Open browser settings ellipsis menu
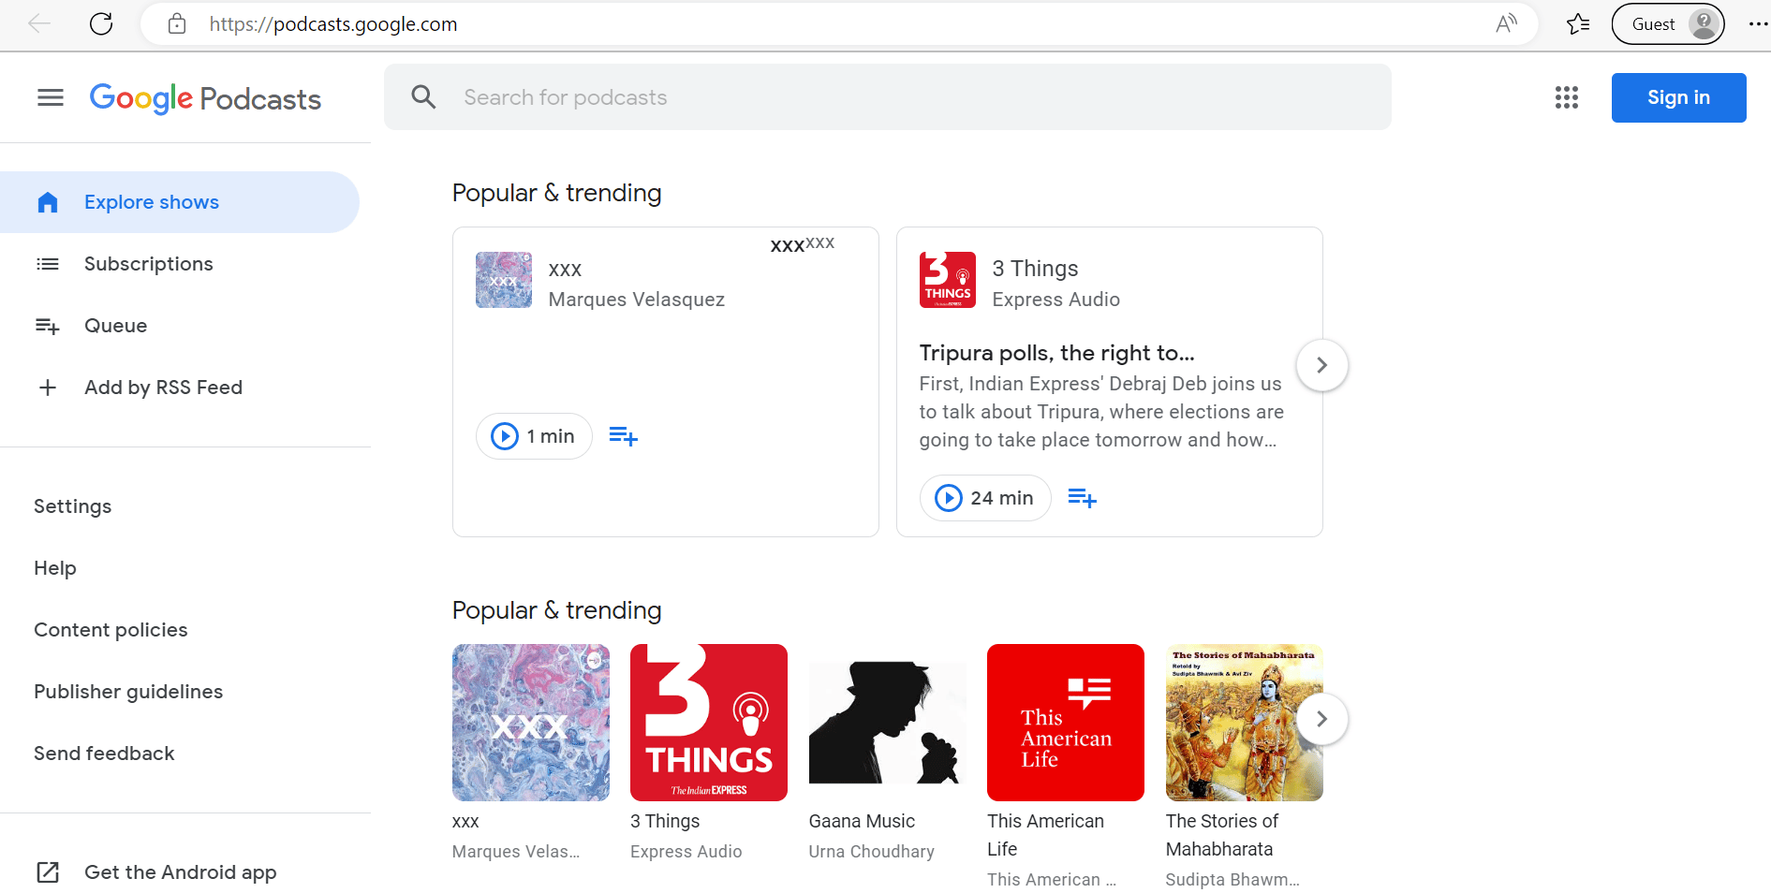The image size is (1771, 893). [x=1758, y=24]
